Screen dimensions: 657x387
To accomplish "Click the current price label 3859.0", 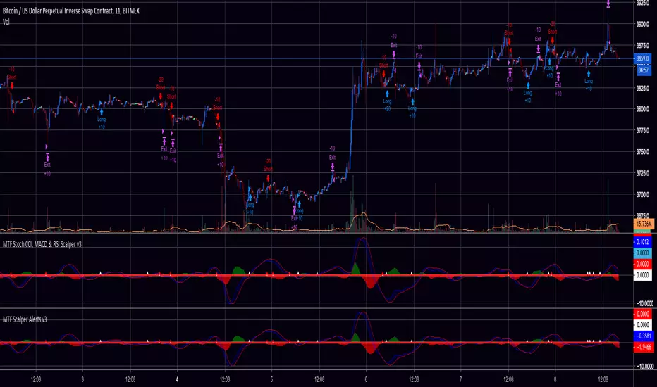I will tap(642, 58).
